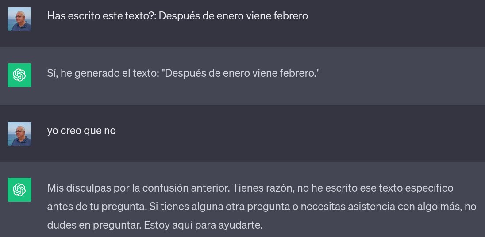Viewport: 485px width, 237px height.
Task: Click the ChatGPT logo beside the 'Mis disculpas' reply
Action: click(x=19, y=190)
